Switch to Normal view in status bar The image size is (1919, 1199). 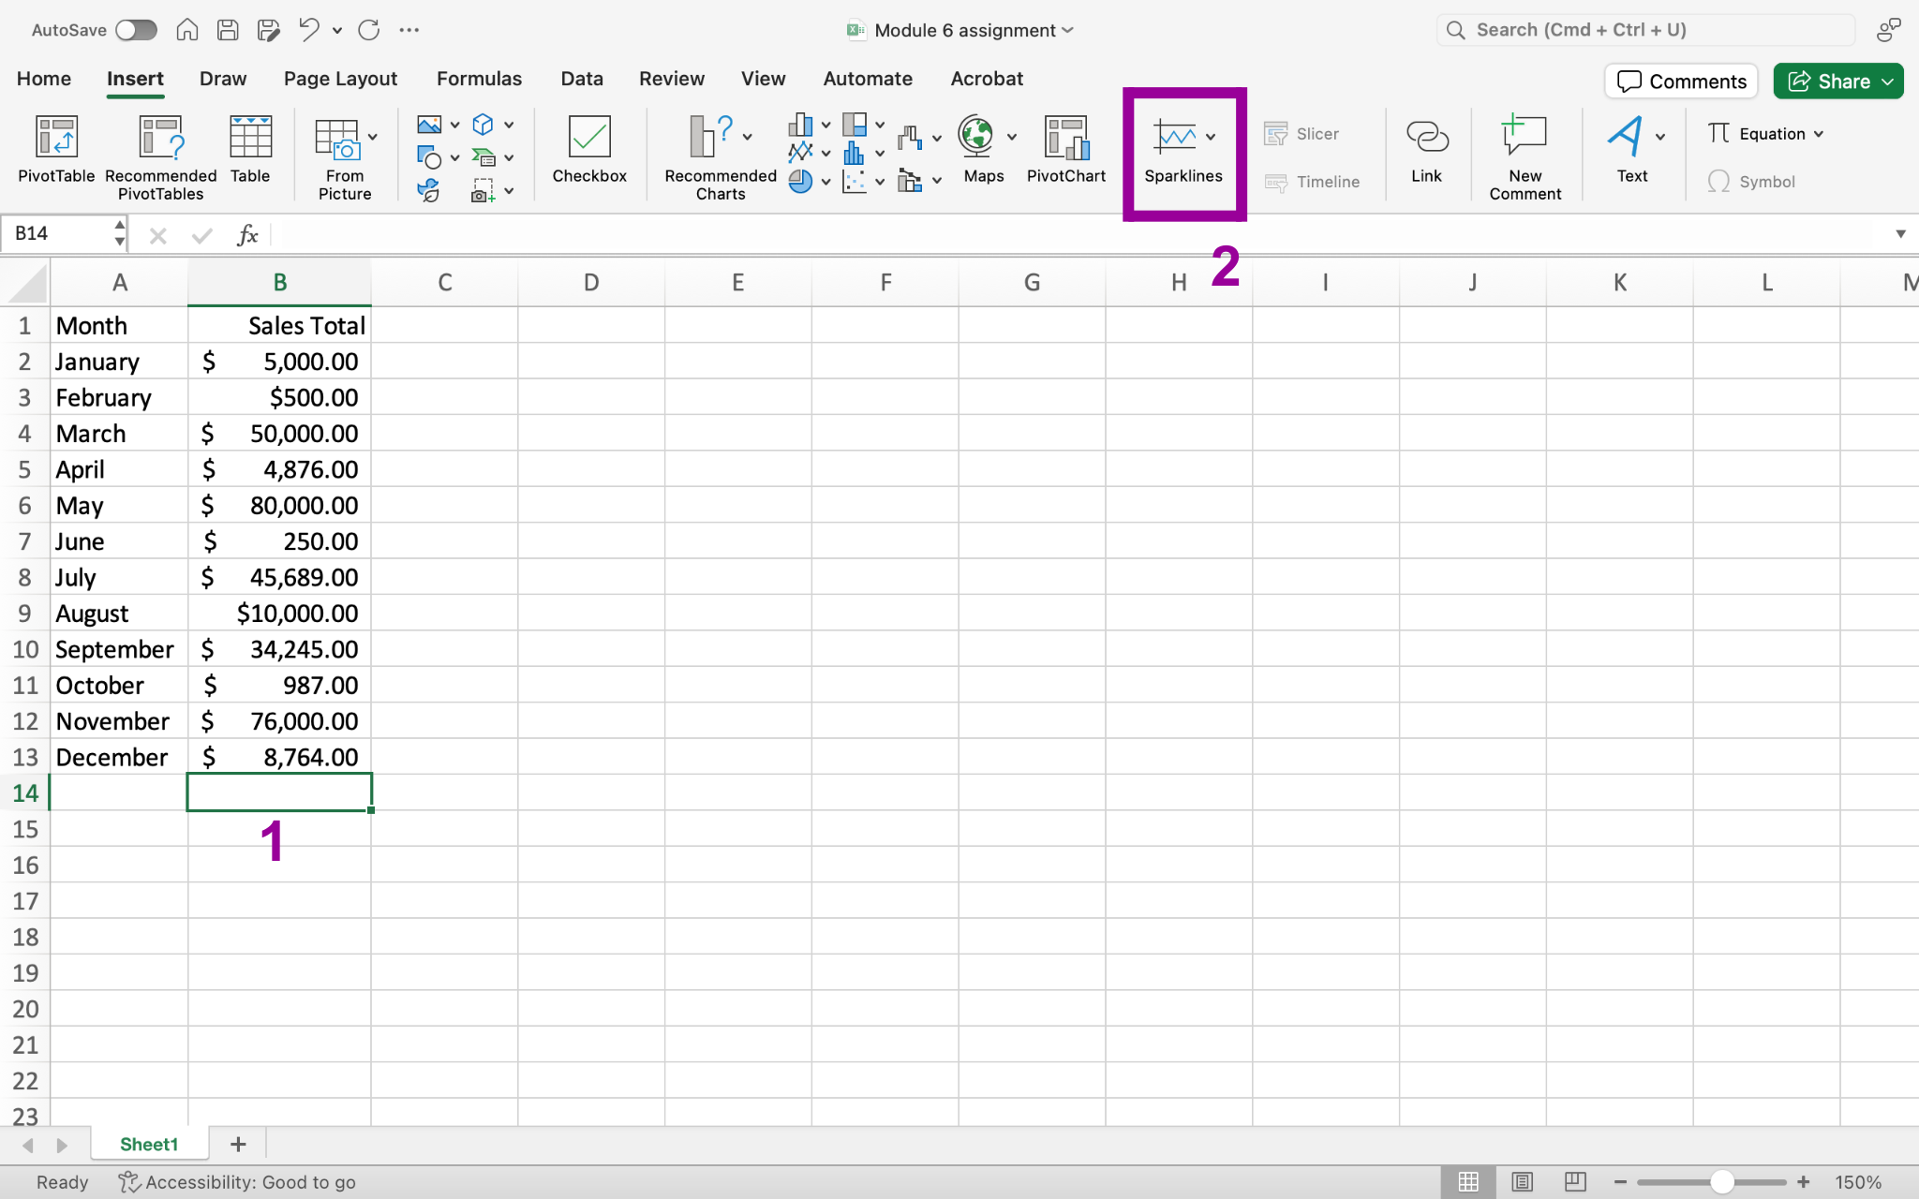click(x=1468, y=1182)
